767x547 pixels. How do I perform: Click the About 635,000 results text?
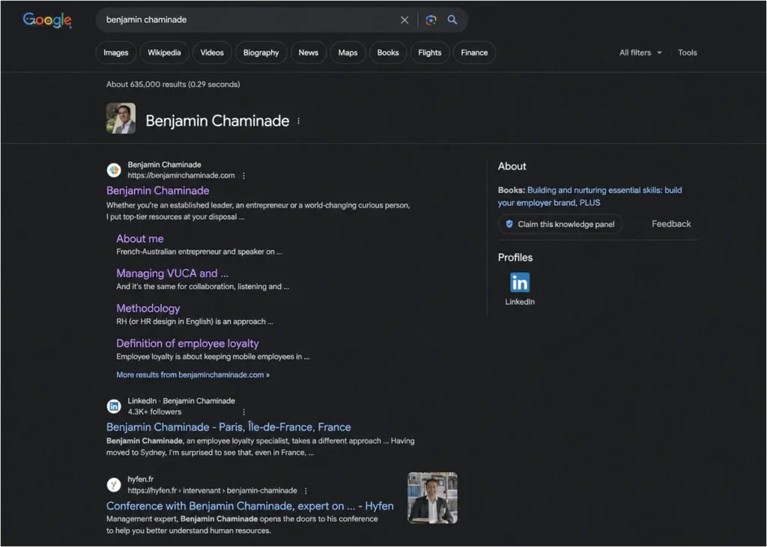173,84
